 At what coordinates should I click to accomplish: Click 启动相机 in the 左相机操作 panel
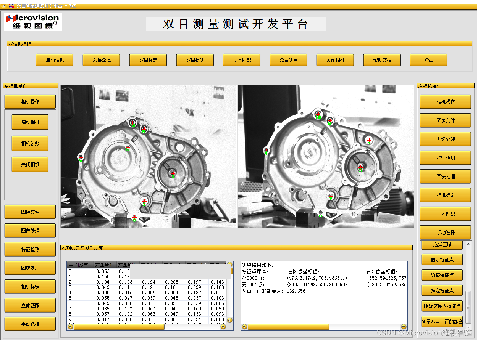coord(30,122)
